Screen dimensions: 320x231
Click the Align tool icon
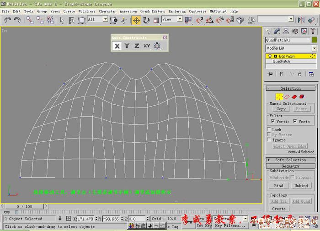point(311,20)
